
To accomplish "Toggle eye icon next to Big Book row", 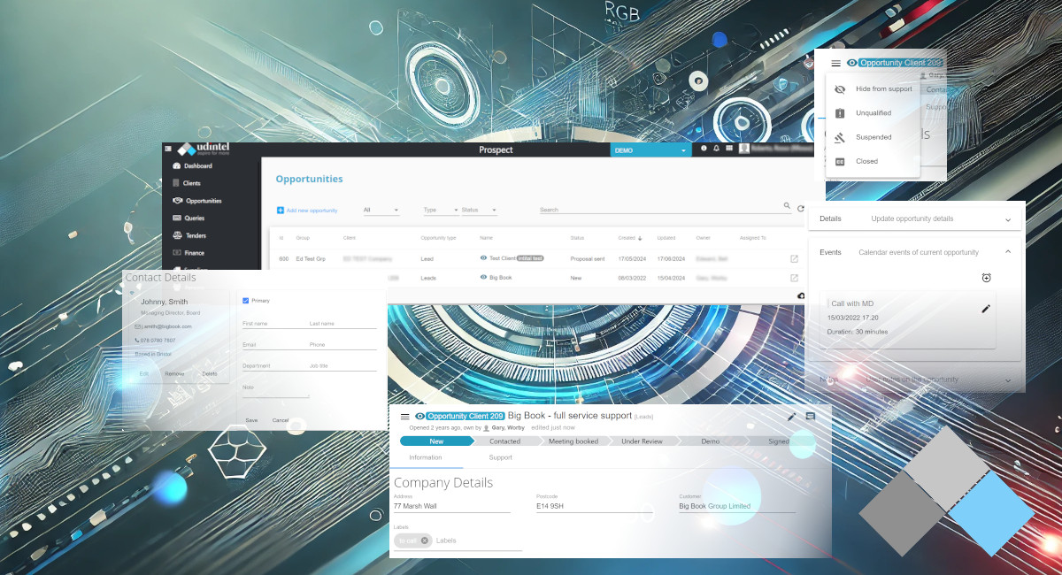I will pos(483,278).
